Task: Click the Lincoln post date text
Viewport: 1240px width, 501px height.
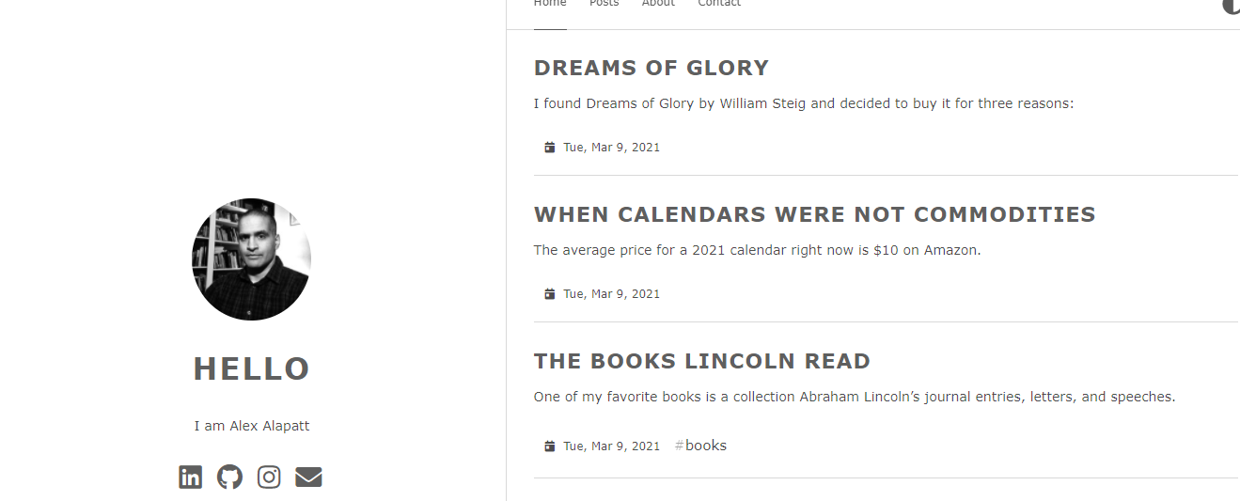Action: (611, 446)
